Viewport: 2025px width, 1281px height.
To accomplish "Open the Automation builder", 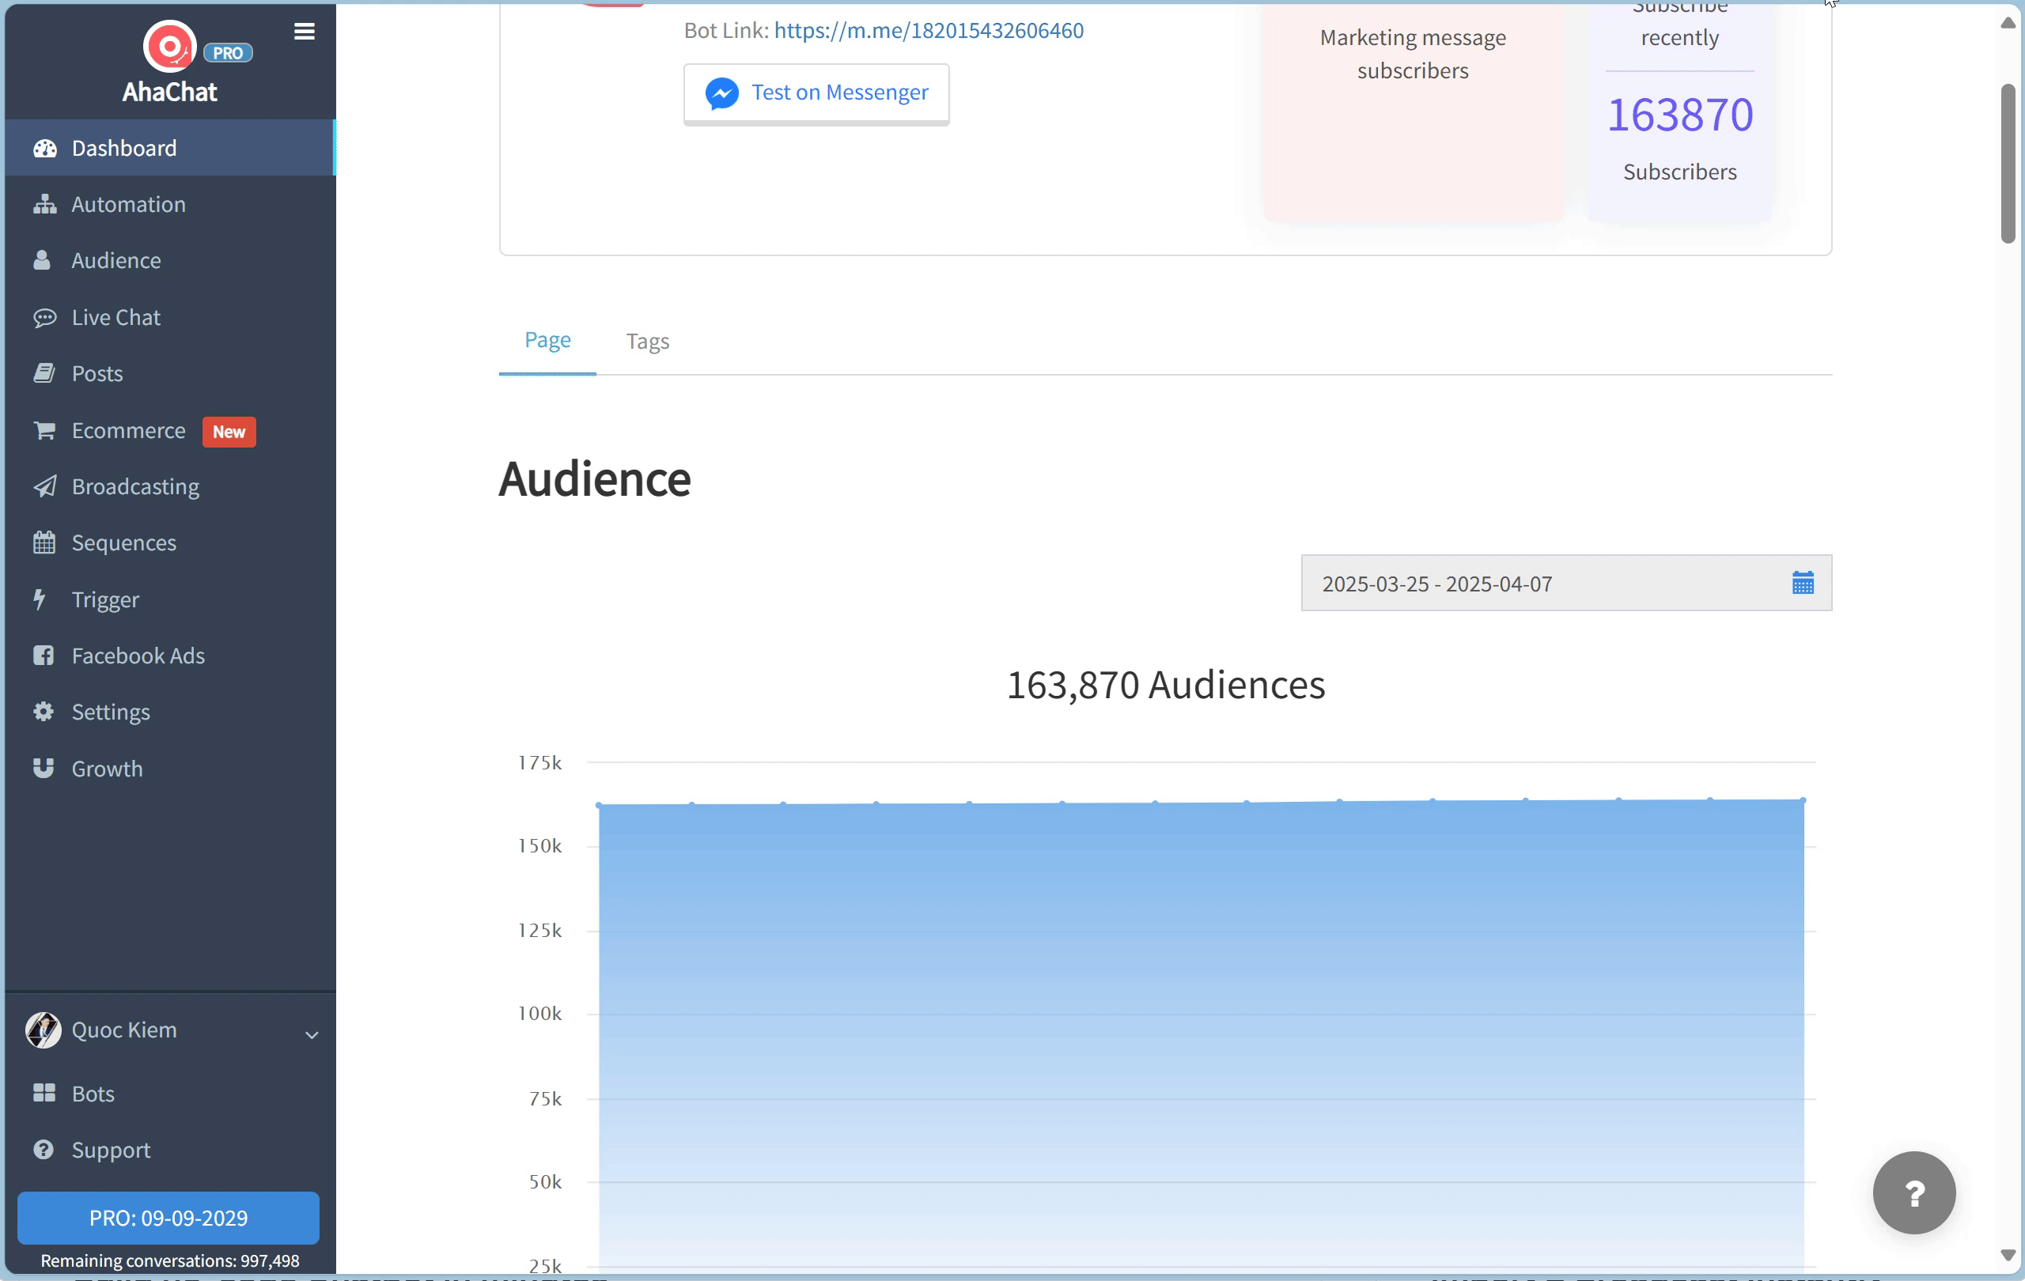I will click(x=128, y=204).
